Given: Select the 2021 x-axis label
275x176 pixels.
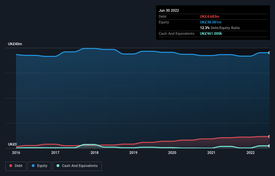Looking at the screenshot, I should [x=211, y=153].
